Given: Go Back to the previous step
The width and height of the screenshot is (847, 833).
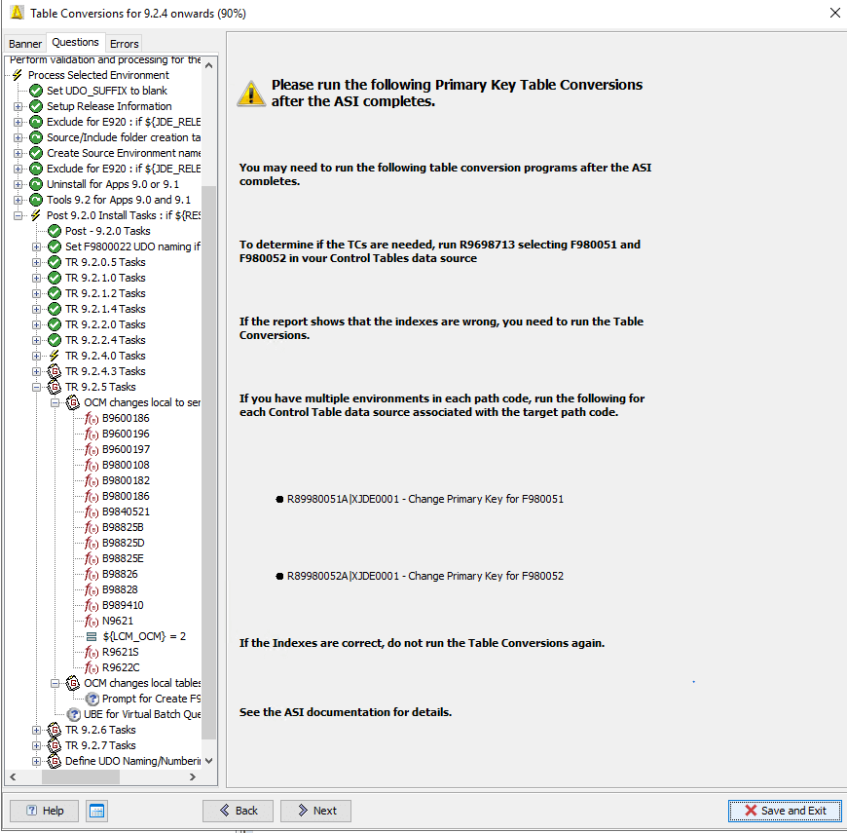Looking at the screenshot, I should click(239, 811).
